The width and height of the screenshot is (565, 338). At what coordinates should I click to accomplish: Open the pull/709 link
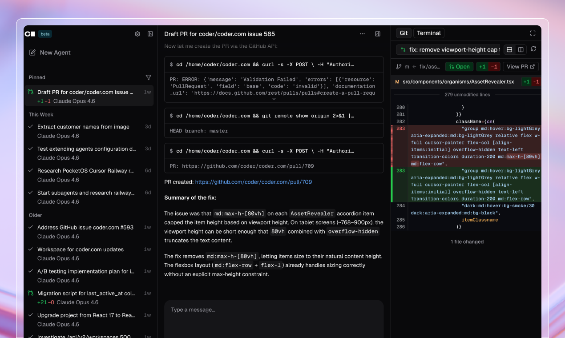click(x=253, y=182)
